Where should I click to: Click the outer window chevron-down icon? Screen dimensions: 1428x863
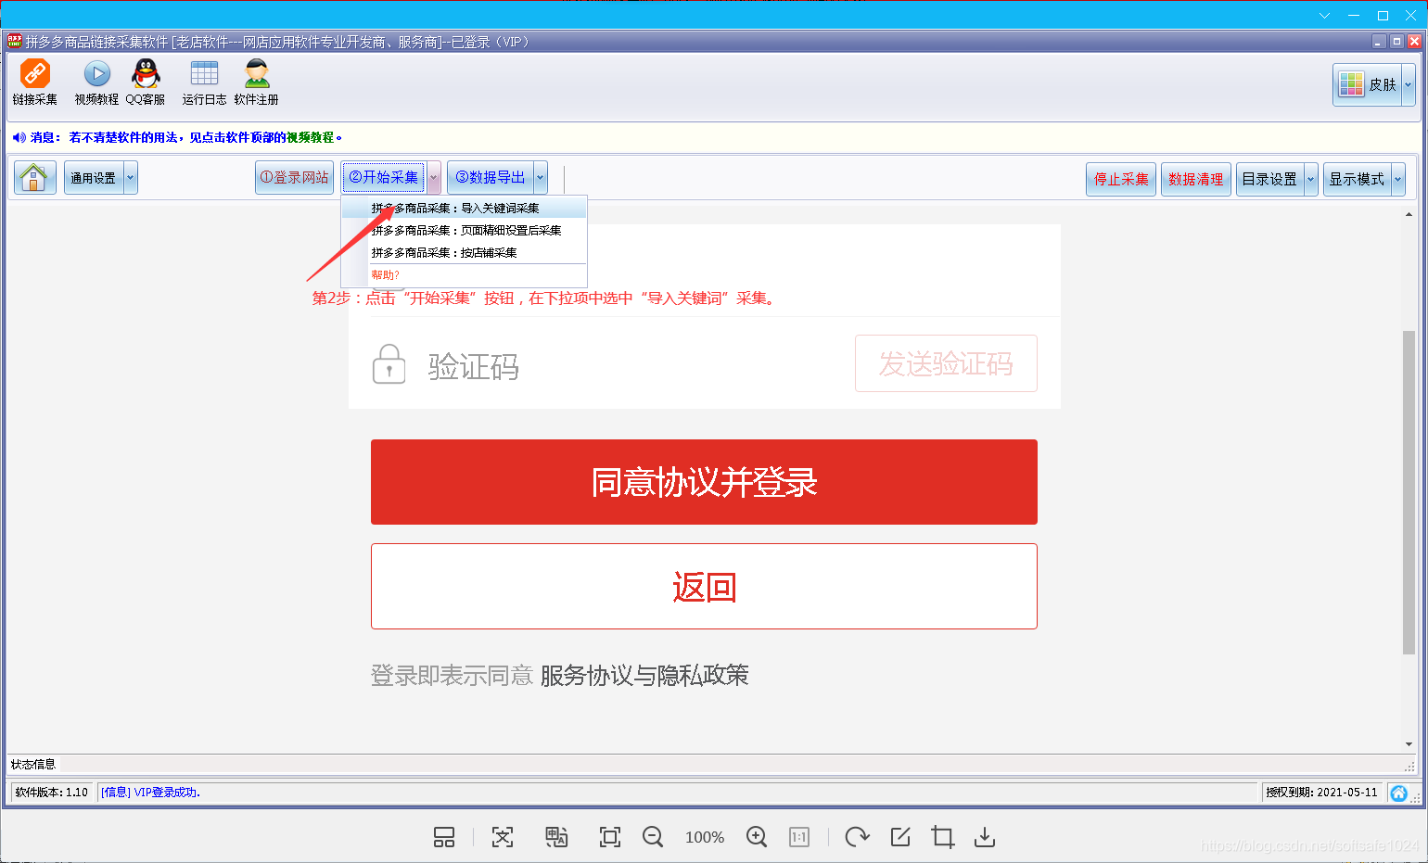[x=1324, y=16]
